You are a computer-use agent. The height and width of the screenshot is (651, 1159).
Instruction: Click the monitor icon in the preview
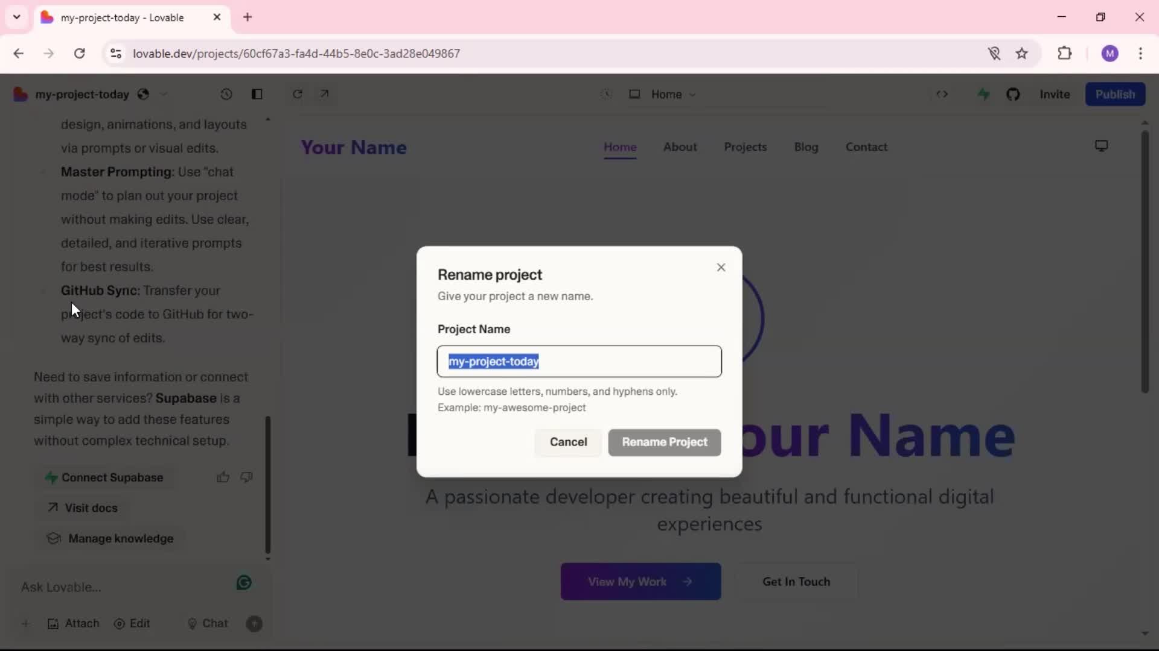point(1102,146)
